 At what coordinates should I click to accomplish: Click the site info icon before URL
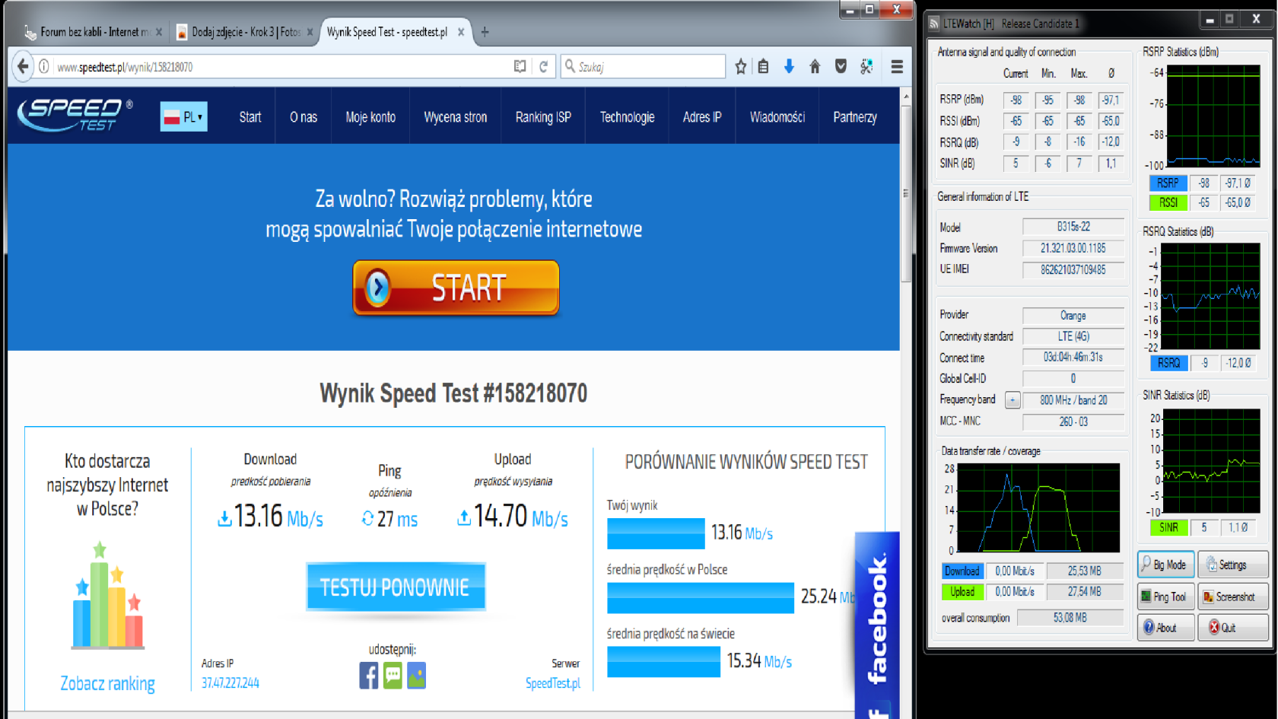click(44, 67)
